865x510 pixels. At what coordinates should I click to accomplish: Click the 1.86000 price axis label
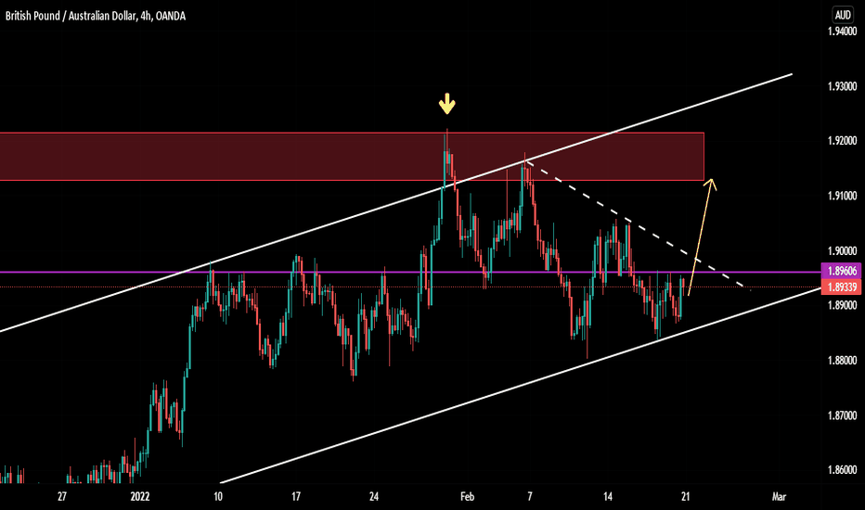842,470
